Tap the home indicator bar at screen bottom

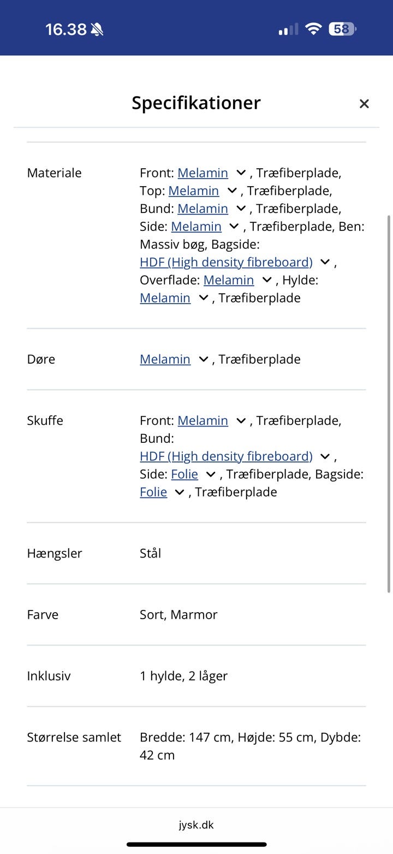click(196, 844)
